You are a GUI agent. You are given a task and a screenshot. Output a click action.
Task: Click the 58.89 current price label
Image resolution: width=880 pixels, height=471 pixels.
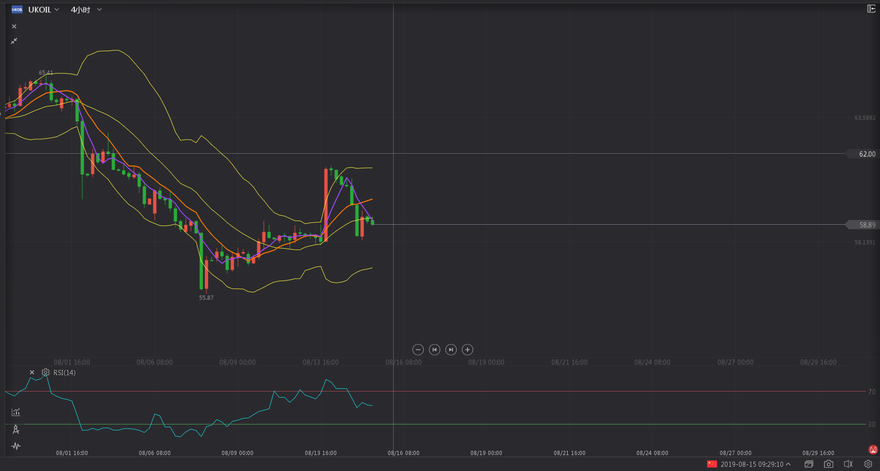[864, 225]
